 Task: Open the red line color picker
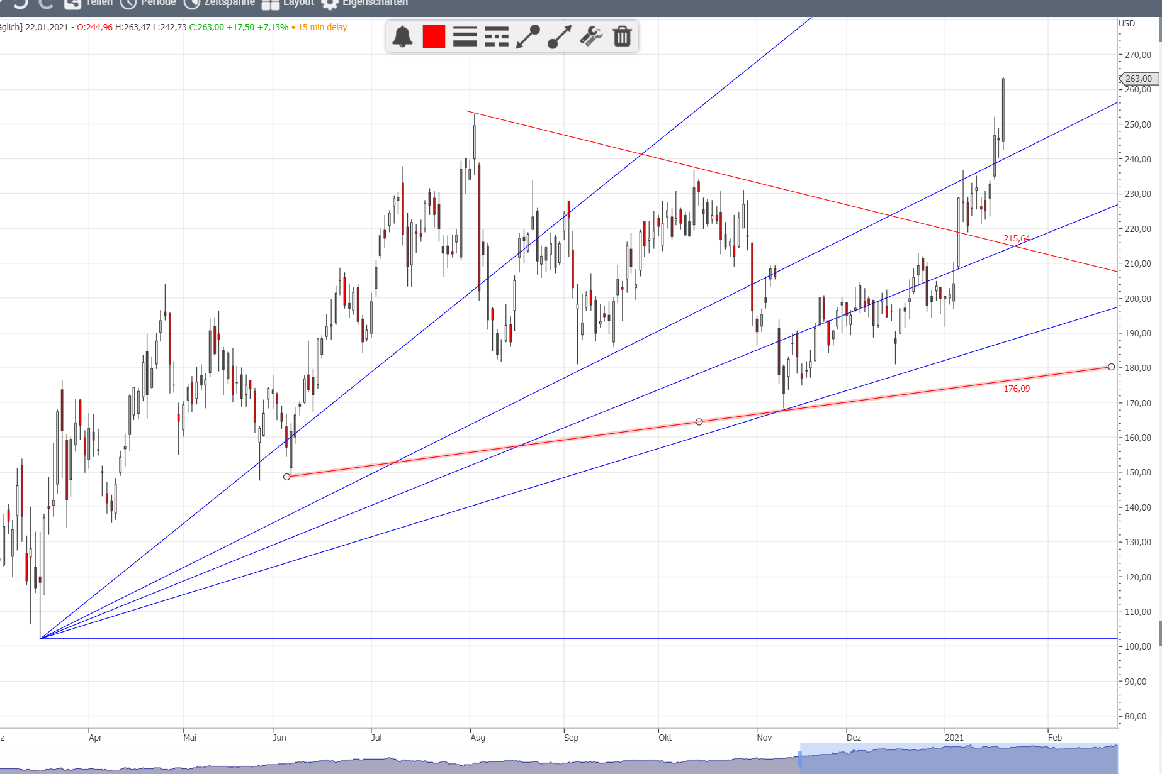[434, 36]
